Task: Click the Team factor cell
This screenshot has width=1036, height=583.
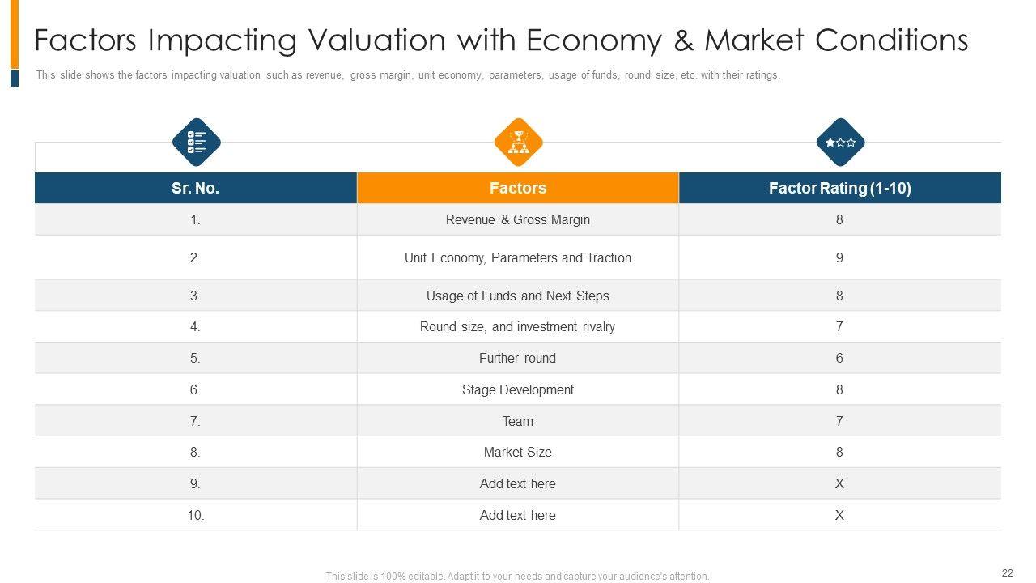Action: point(518,421)
